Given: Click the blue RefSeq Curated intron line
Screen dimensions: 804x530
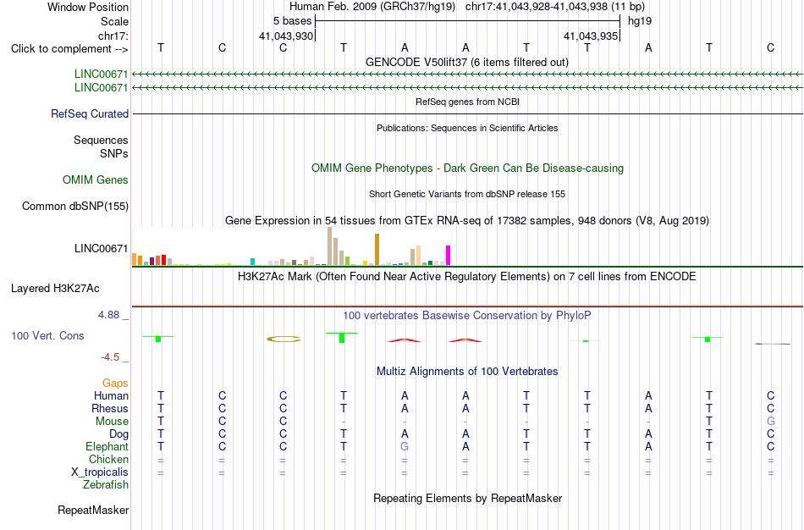Looking at the screenshot, I should [467, 113].
